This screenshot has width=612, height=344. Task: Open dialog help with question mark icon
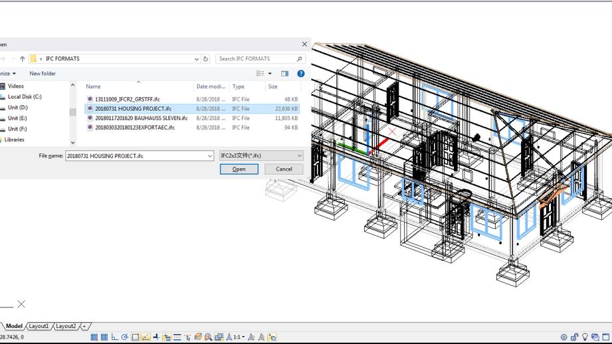tap(300, 73)
